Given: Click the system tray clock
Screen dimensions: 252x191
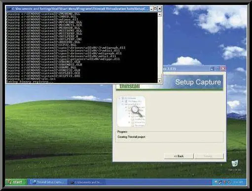Looking at the screenshot, I should (238, 182).
